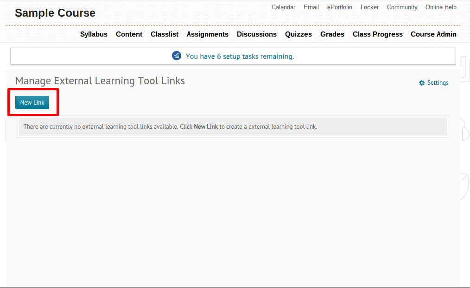Click the Settings gear icon

(x=422, y=83)
